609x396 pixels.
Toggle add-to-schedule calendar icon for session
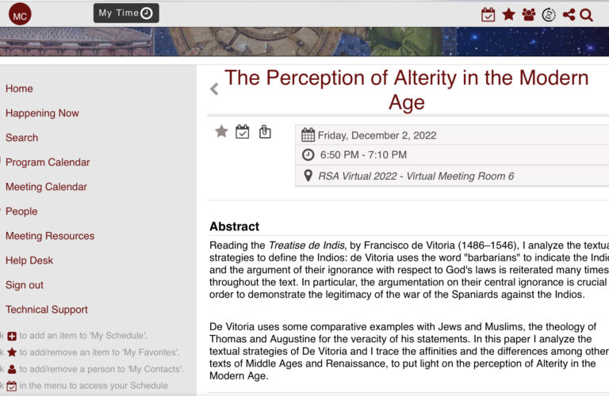coord(243,131)
